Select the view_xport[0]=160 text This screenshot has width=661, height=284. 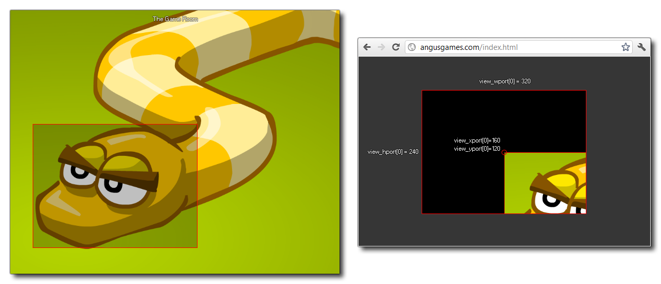tap(477, 140)
